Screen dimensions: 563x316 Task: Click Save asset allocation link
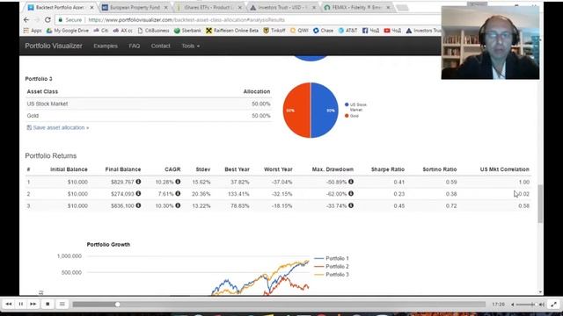[x=58, y=127]
